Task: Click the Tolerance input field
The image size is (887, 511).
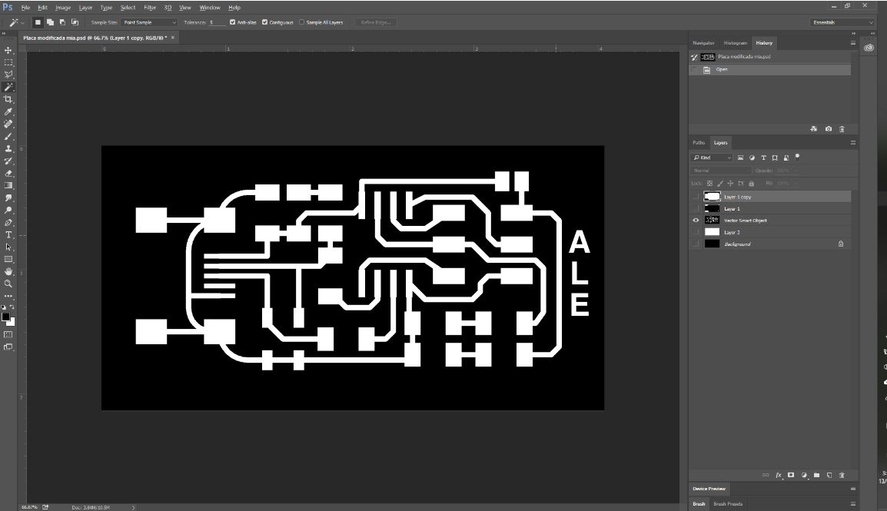Action: (216, 22)
